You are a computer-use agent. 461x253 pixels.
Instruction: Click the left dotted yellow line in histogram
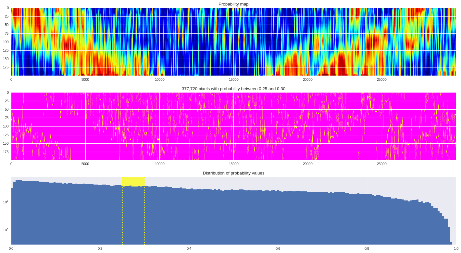click(122, 214)
